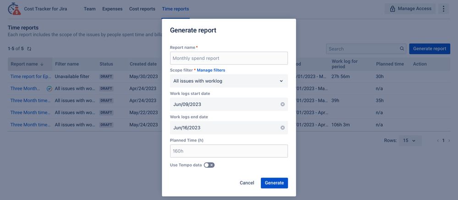
Task: Select the Time reports tab
Action: [176, 9]
